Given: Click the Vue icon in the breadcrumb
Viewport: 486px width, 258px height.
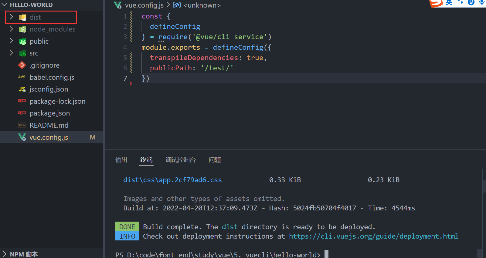Looking at the screenshot, I should 118,5.
